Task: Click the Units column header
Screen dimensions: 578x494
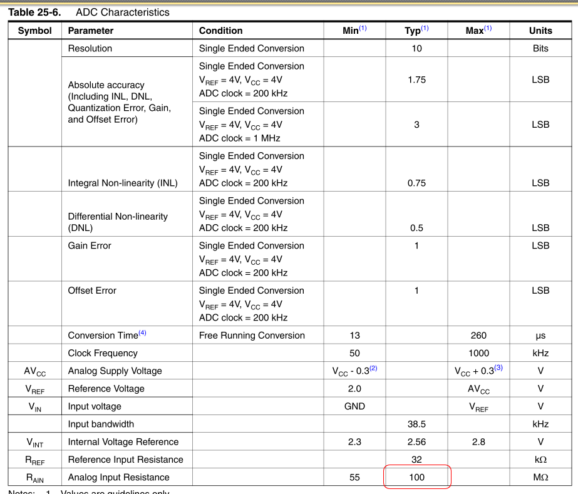Action: coord(540,31)
